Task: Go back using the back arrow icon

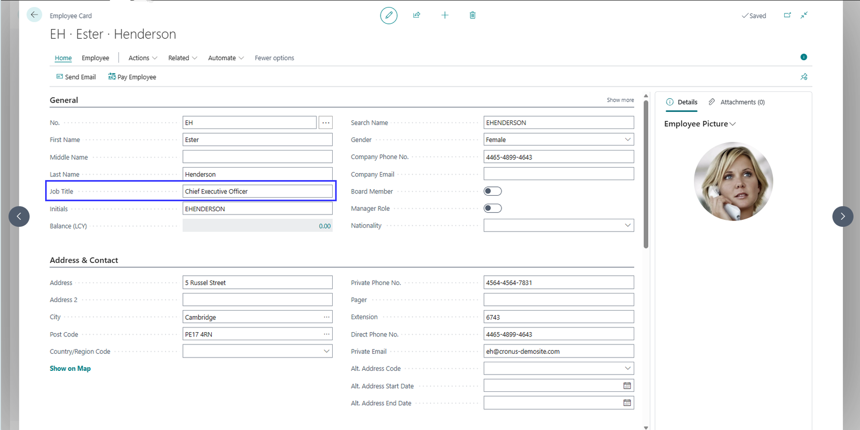Action: pos(34,15)
